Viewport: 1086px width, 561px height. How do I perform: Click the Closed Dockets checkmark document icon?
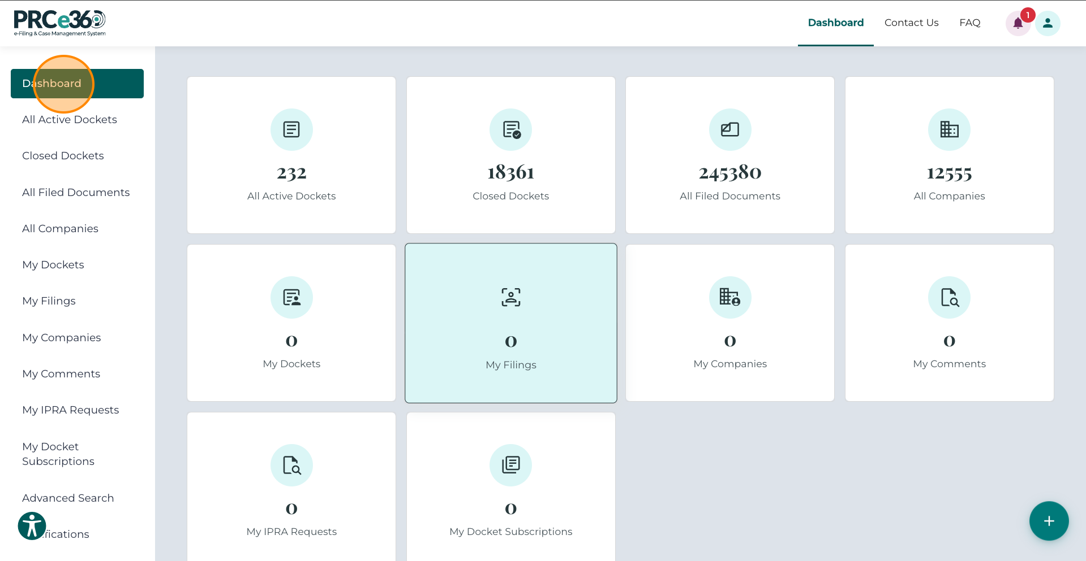click(510, 129)
